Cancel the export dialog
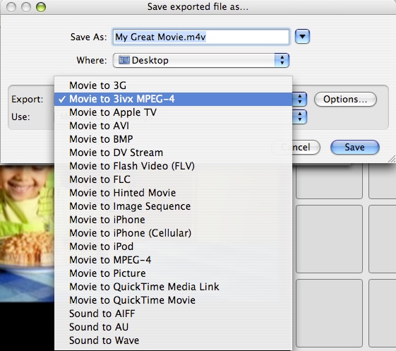Image resolution: width=396 pixels, height=351 pixels. [x=306, y=147]
